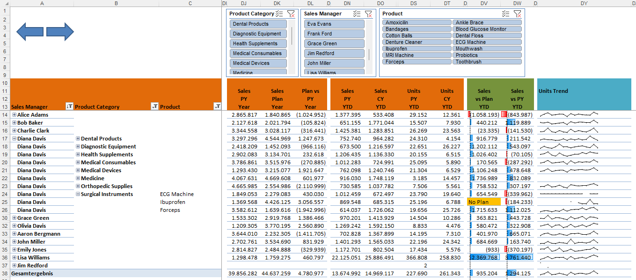Filter by Bandages product
Image resolution: width=636 pixels, height=280 pixels.
(417, 29)
